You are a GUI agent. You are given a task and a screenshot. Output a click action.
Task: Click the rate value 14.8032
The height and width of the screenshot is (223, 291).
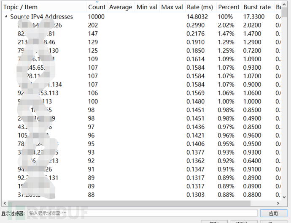(197, 17)
